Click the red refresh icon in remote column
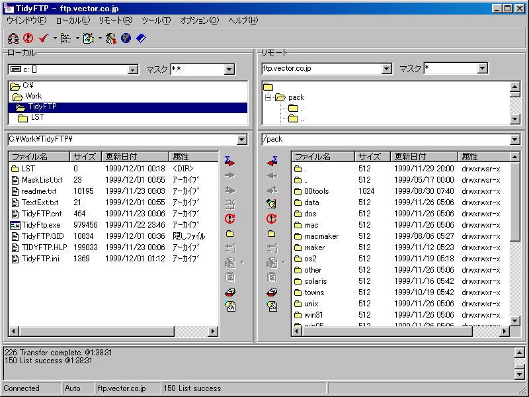Image resolution: width=529 pixels, height=397 pixels. (272, 219)
